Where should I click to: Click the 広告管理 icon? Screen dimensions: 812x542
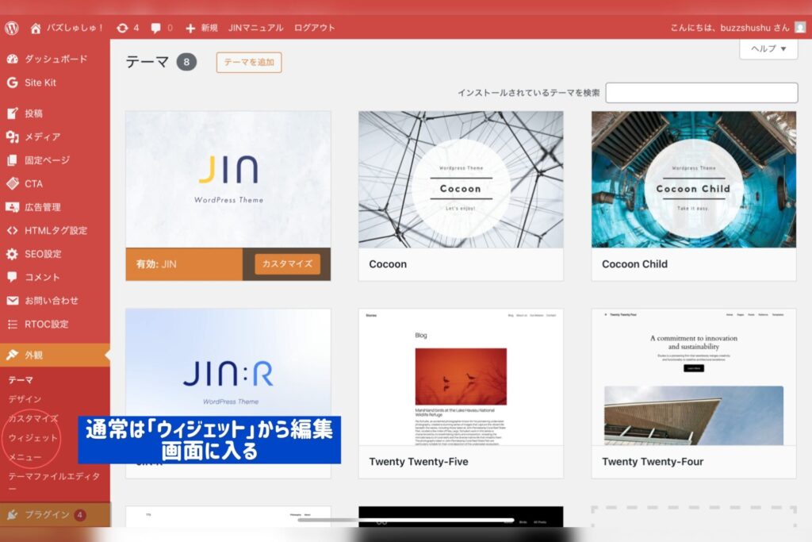(x=13, y=207)
